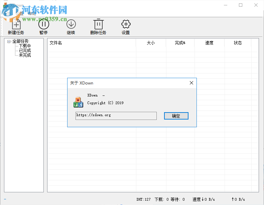This screenshot has width=264, height=205.
Task: Select 全部任务 in the task tree
Action: (x=20, y=41)
